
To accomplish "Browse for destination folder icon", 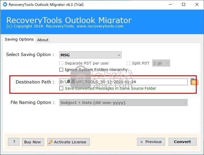I will 194,82.
